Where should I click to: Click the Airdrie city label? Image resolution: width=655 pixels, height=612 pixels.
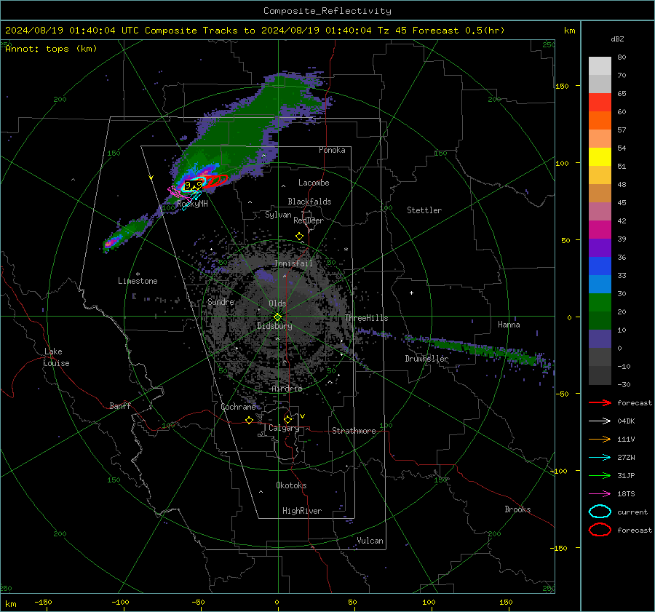287,389
